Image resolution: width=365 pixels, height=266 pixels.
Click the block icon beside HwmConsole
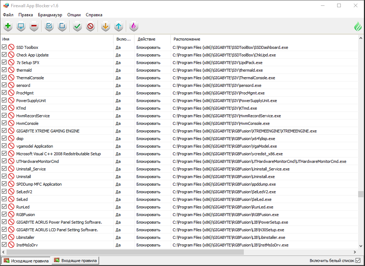click(x=11, y=123)
